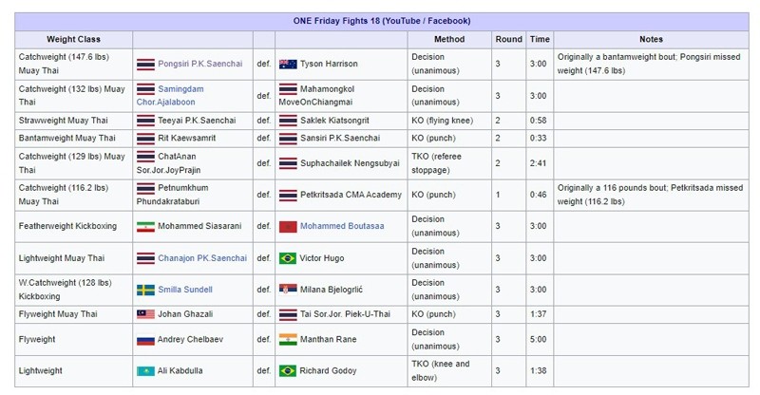Click the Thailand flag beside Saklek Kiatsongrit

pyautogui.click(x=288, y=121)
